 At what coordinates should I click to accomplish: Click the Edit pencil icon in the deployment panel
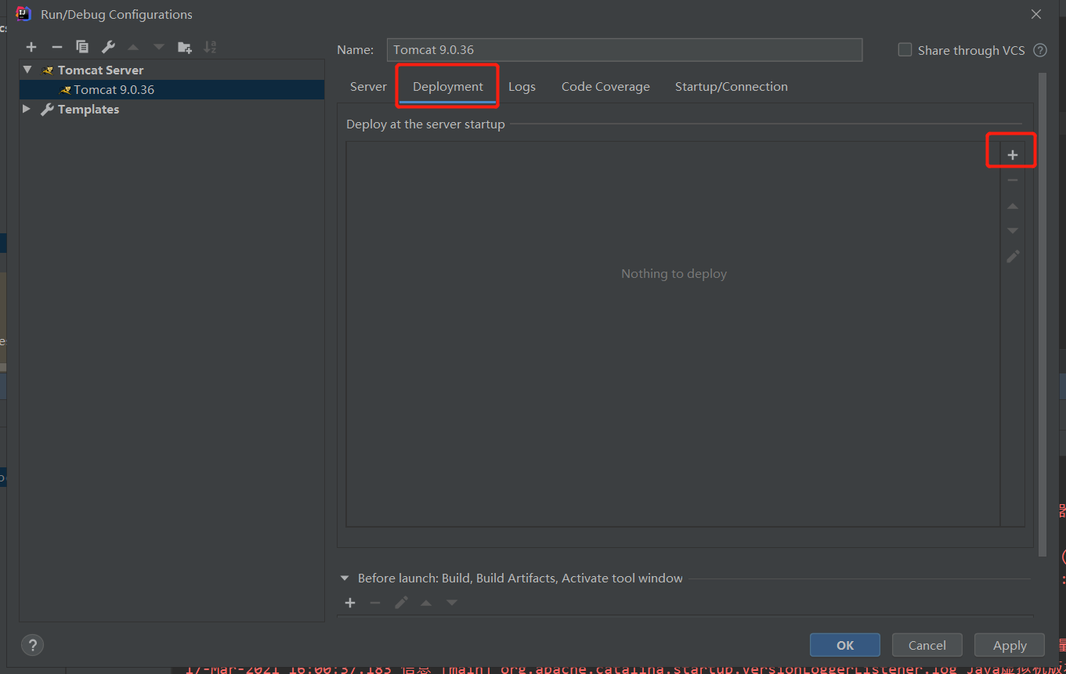1012,256
